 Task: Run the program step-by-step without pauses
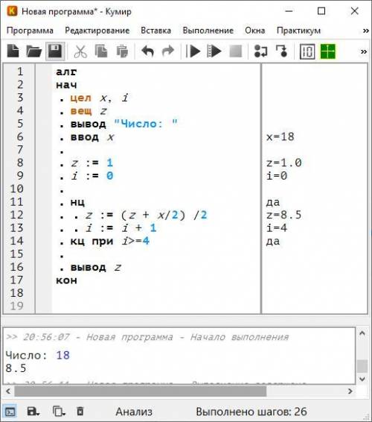pyautogui.click(x=214, y=51)
